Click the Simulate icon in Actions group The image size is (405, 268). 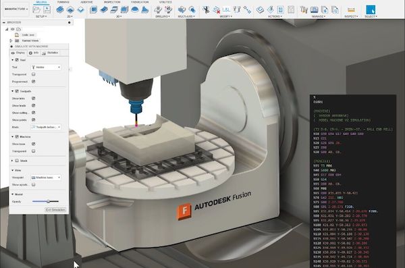point(260,10)
